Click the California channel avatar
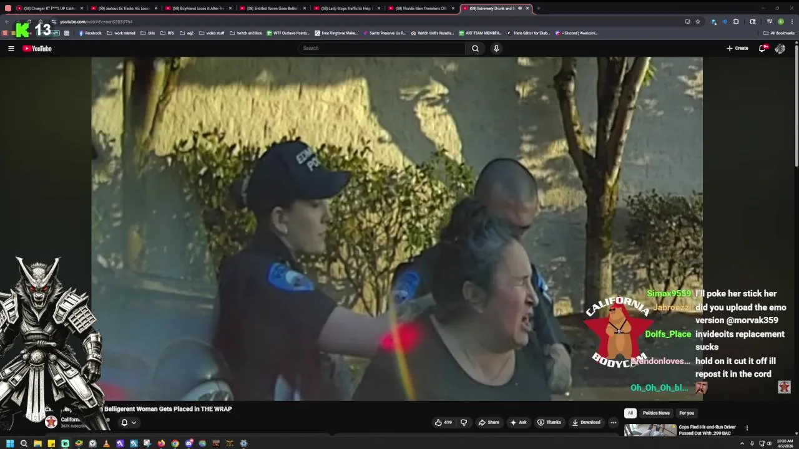The image size is (799, 449). 52,422
